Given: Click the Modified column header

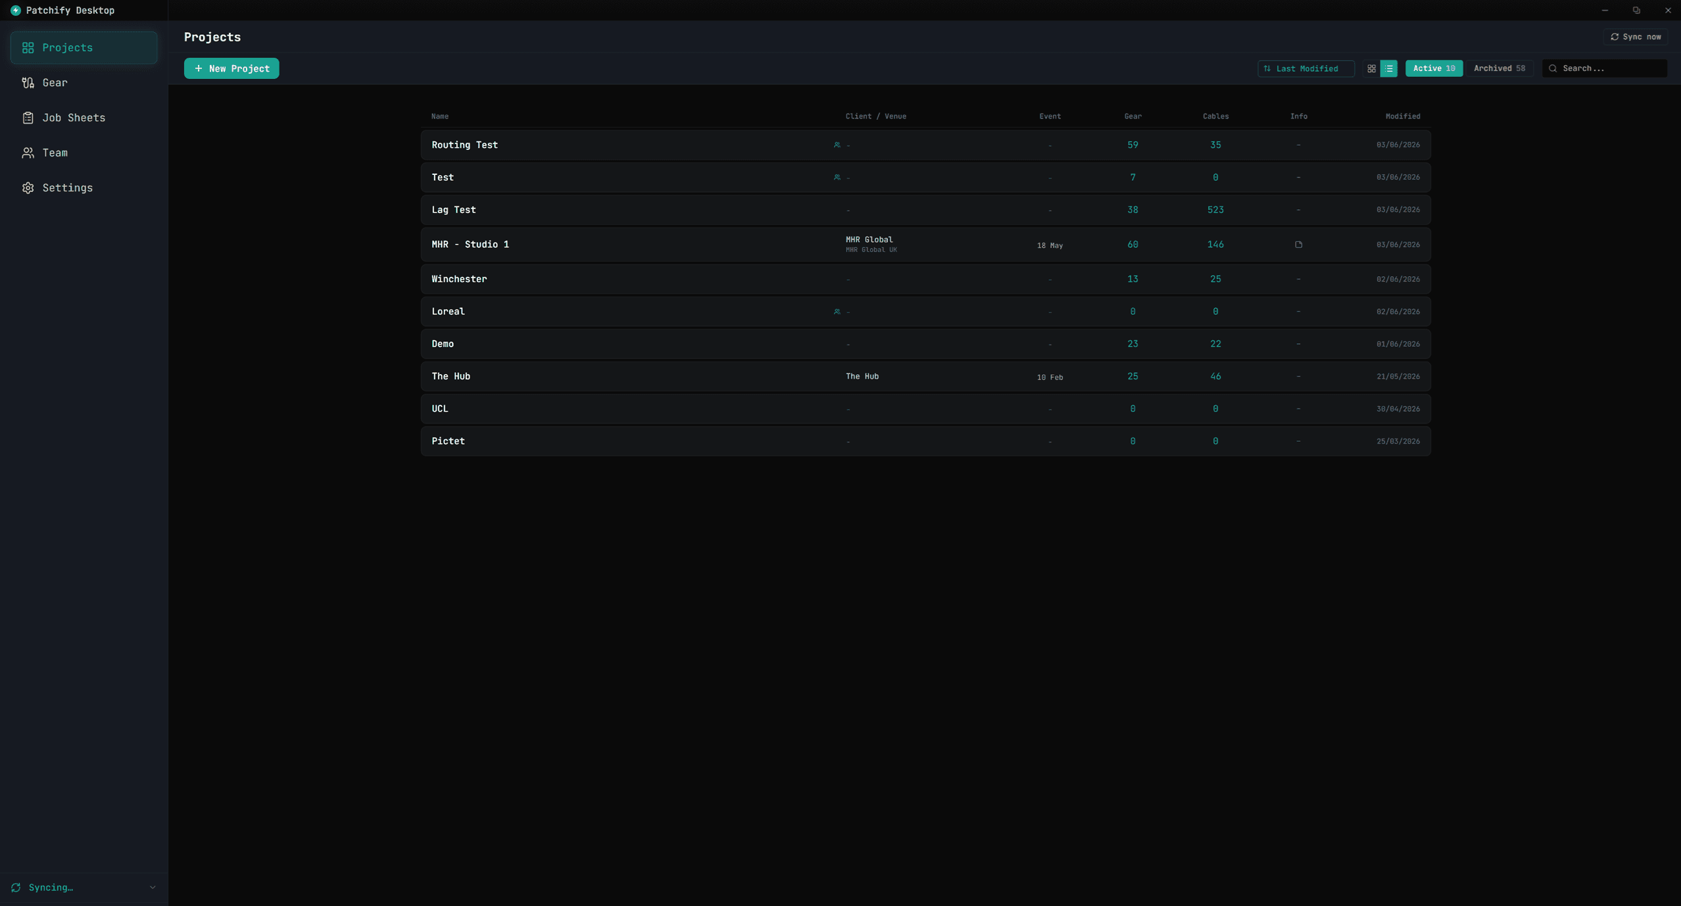Looking at the screenshot, I should point(1402,116).
